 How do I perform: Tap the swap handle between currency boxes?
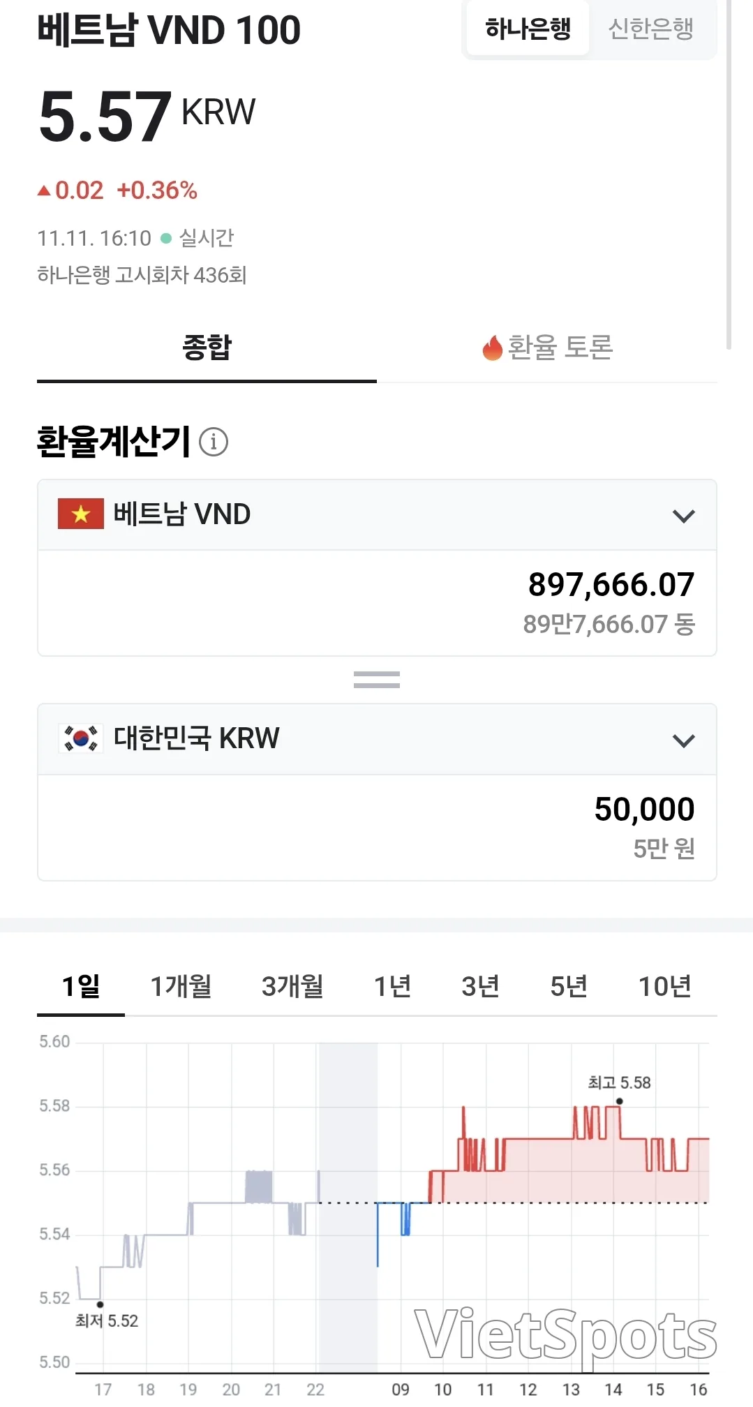(x=377, y=680)
